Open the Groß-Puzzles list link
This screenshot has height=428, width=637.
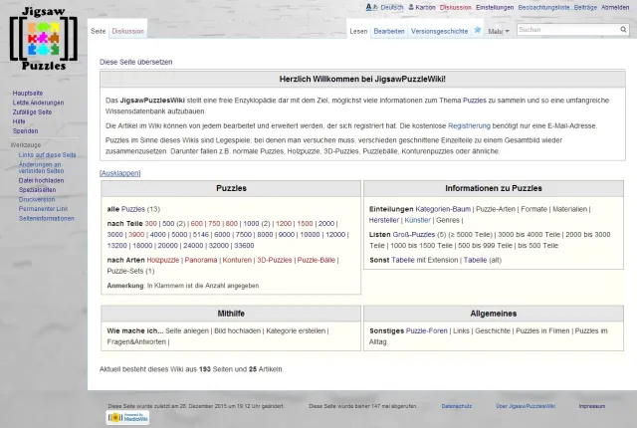coord(414,235)
